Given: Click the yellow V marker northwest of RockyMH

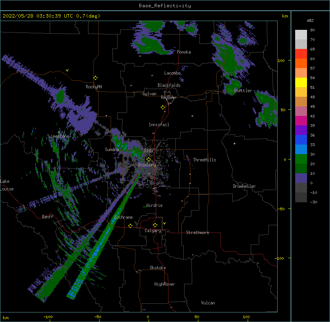Looking at the screenshot, I should [67, 70].
